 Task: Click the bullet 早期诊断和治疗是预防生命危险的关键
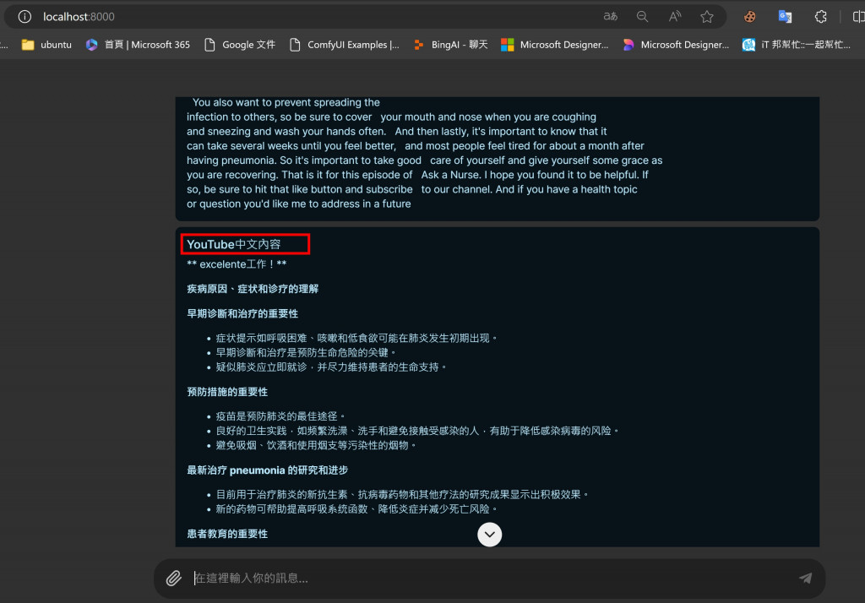[x=306, y=352]
